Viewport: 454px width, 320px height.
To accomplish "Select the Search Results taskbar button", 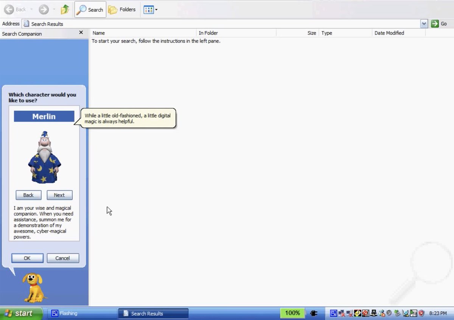I will (153, 313).
